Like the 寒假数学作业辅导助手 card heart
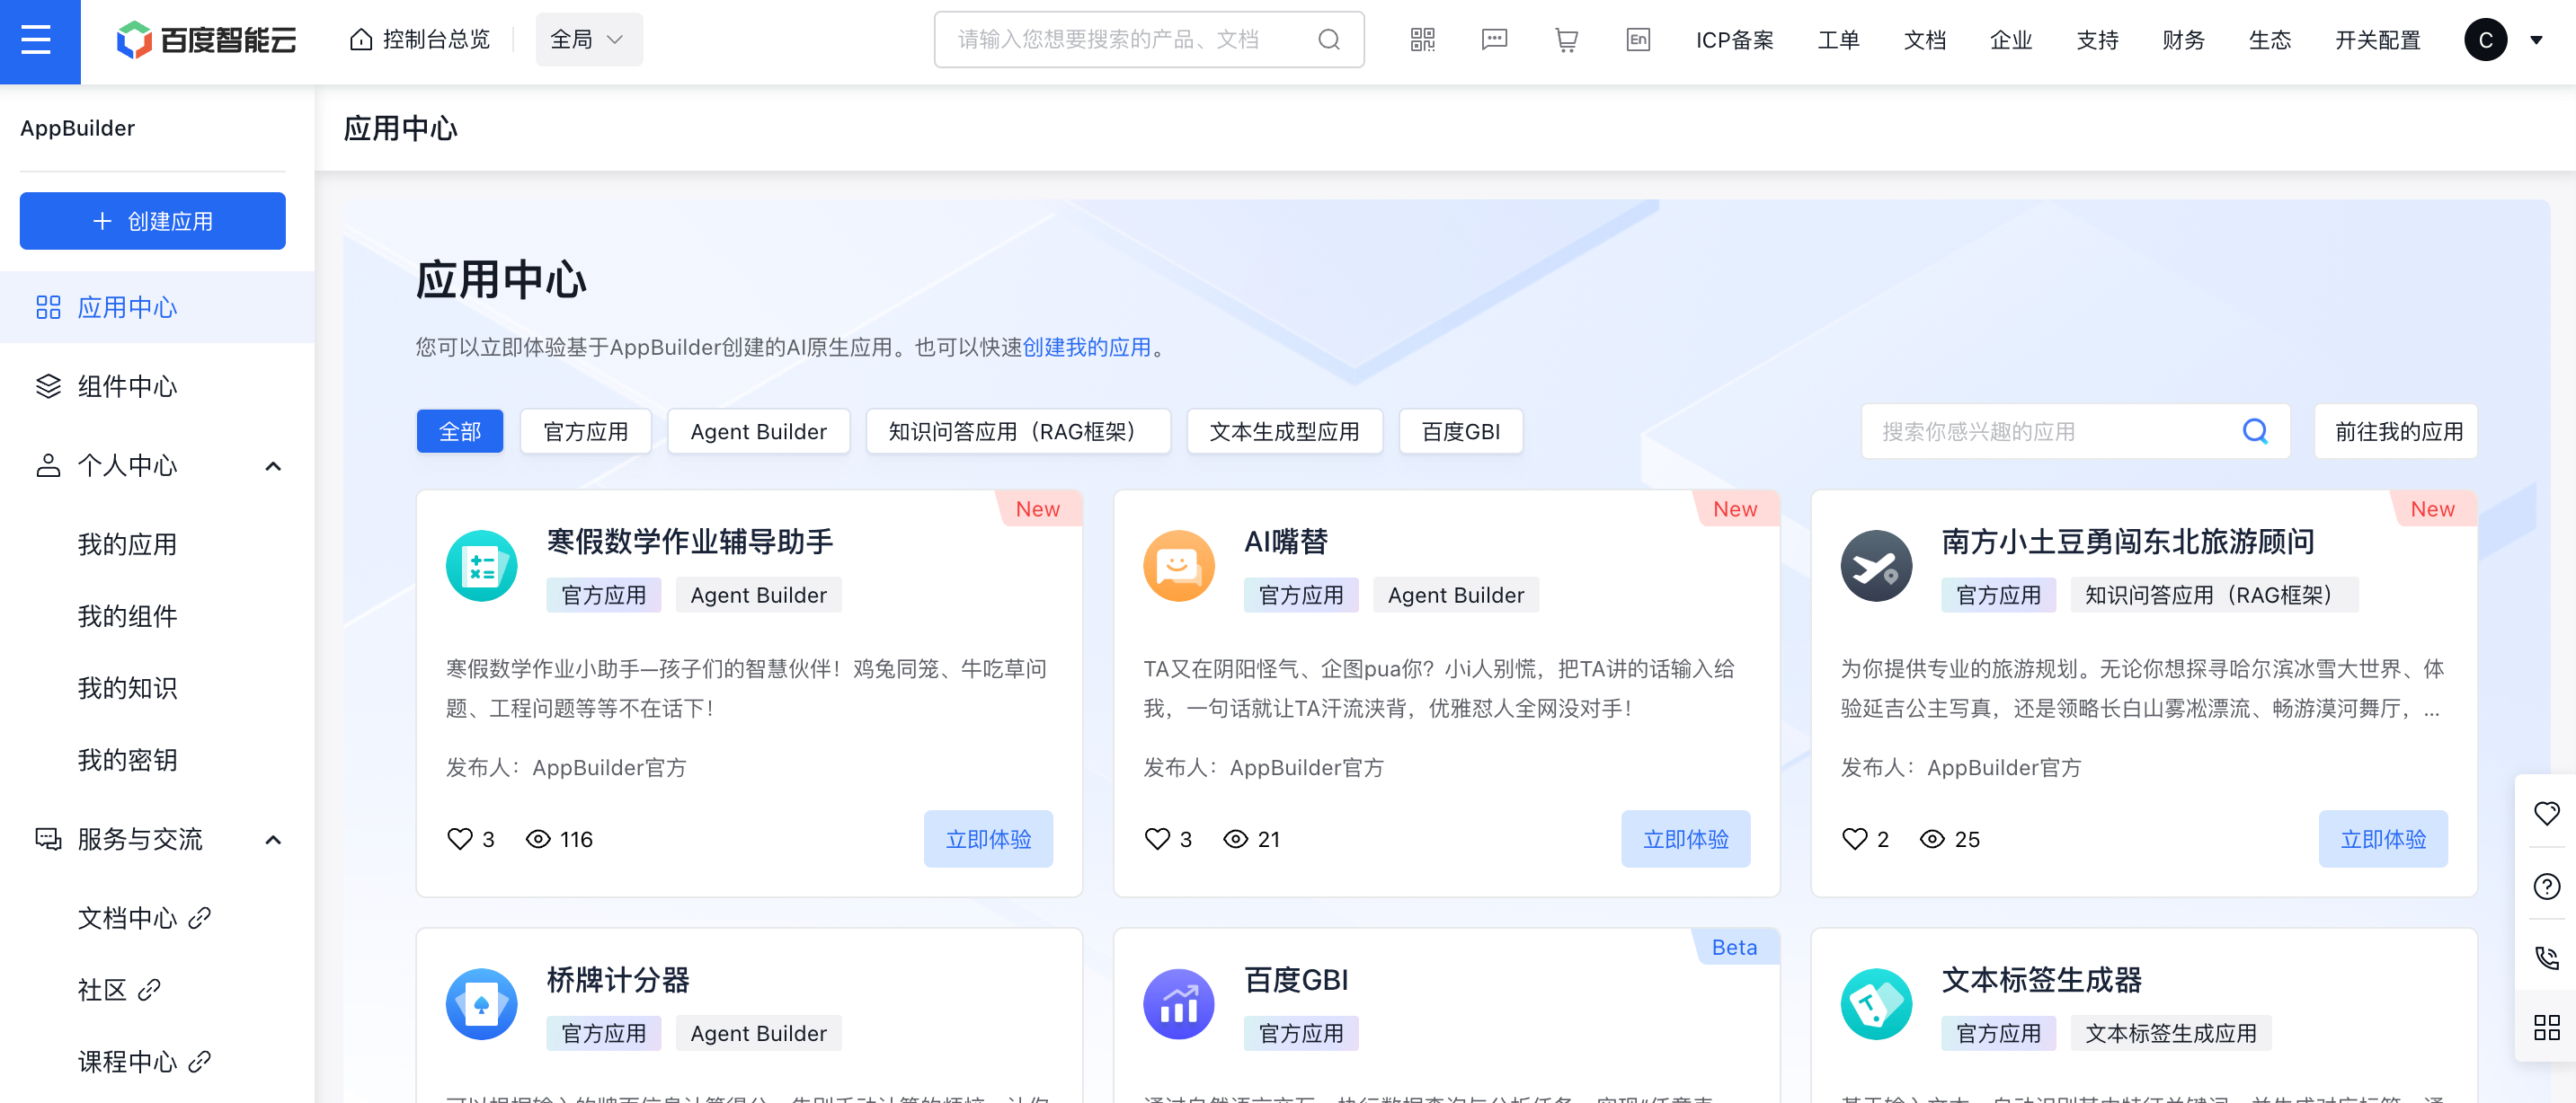Viewport: 2576px width, 1103px height. coord(459,839)
